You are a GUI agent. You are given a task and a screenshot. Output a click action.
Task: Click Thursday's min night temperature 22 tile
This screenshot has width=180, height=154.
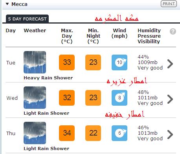93,133
